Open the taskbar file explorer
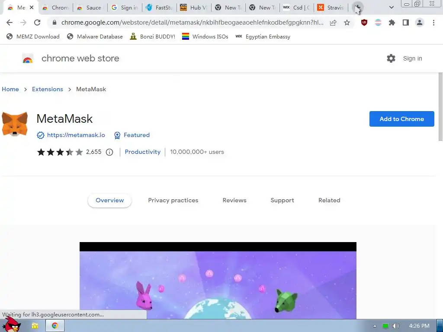 [x=35, y=326]
